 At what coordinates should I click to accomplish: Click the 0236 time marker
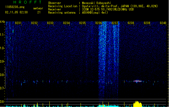(99, 23)
